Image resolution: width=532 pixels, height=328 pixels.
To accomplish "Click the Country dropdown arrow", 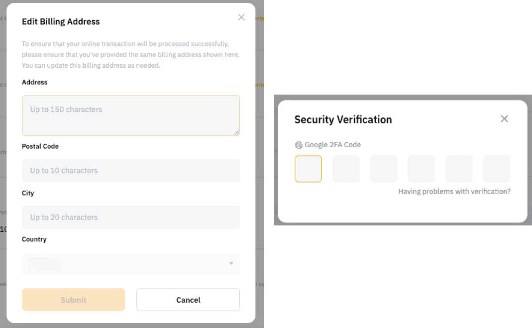I will [231, 263].
